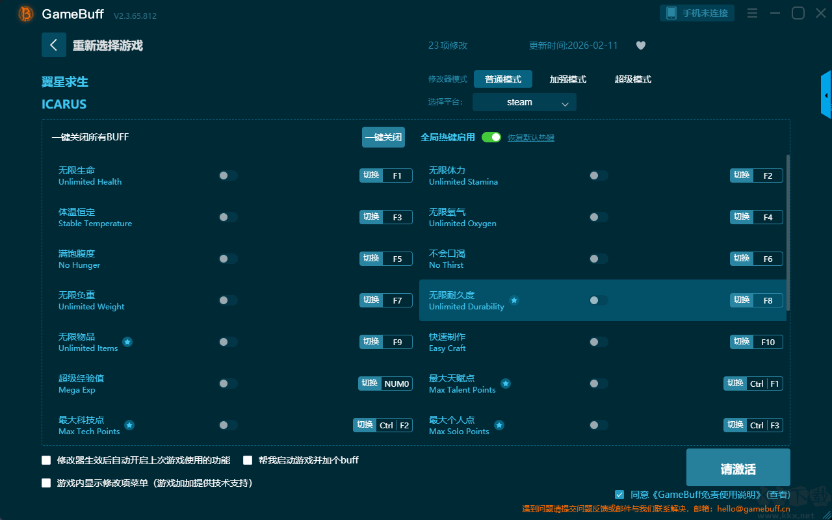
Task: Toggle Unlimited Items switch
Action: (228, 342)
